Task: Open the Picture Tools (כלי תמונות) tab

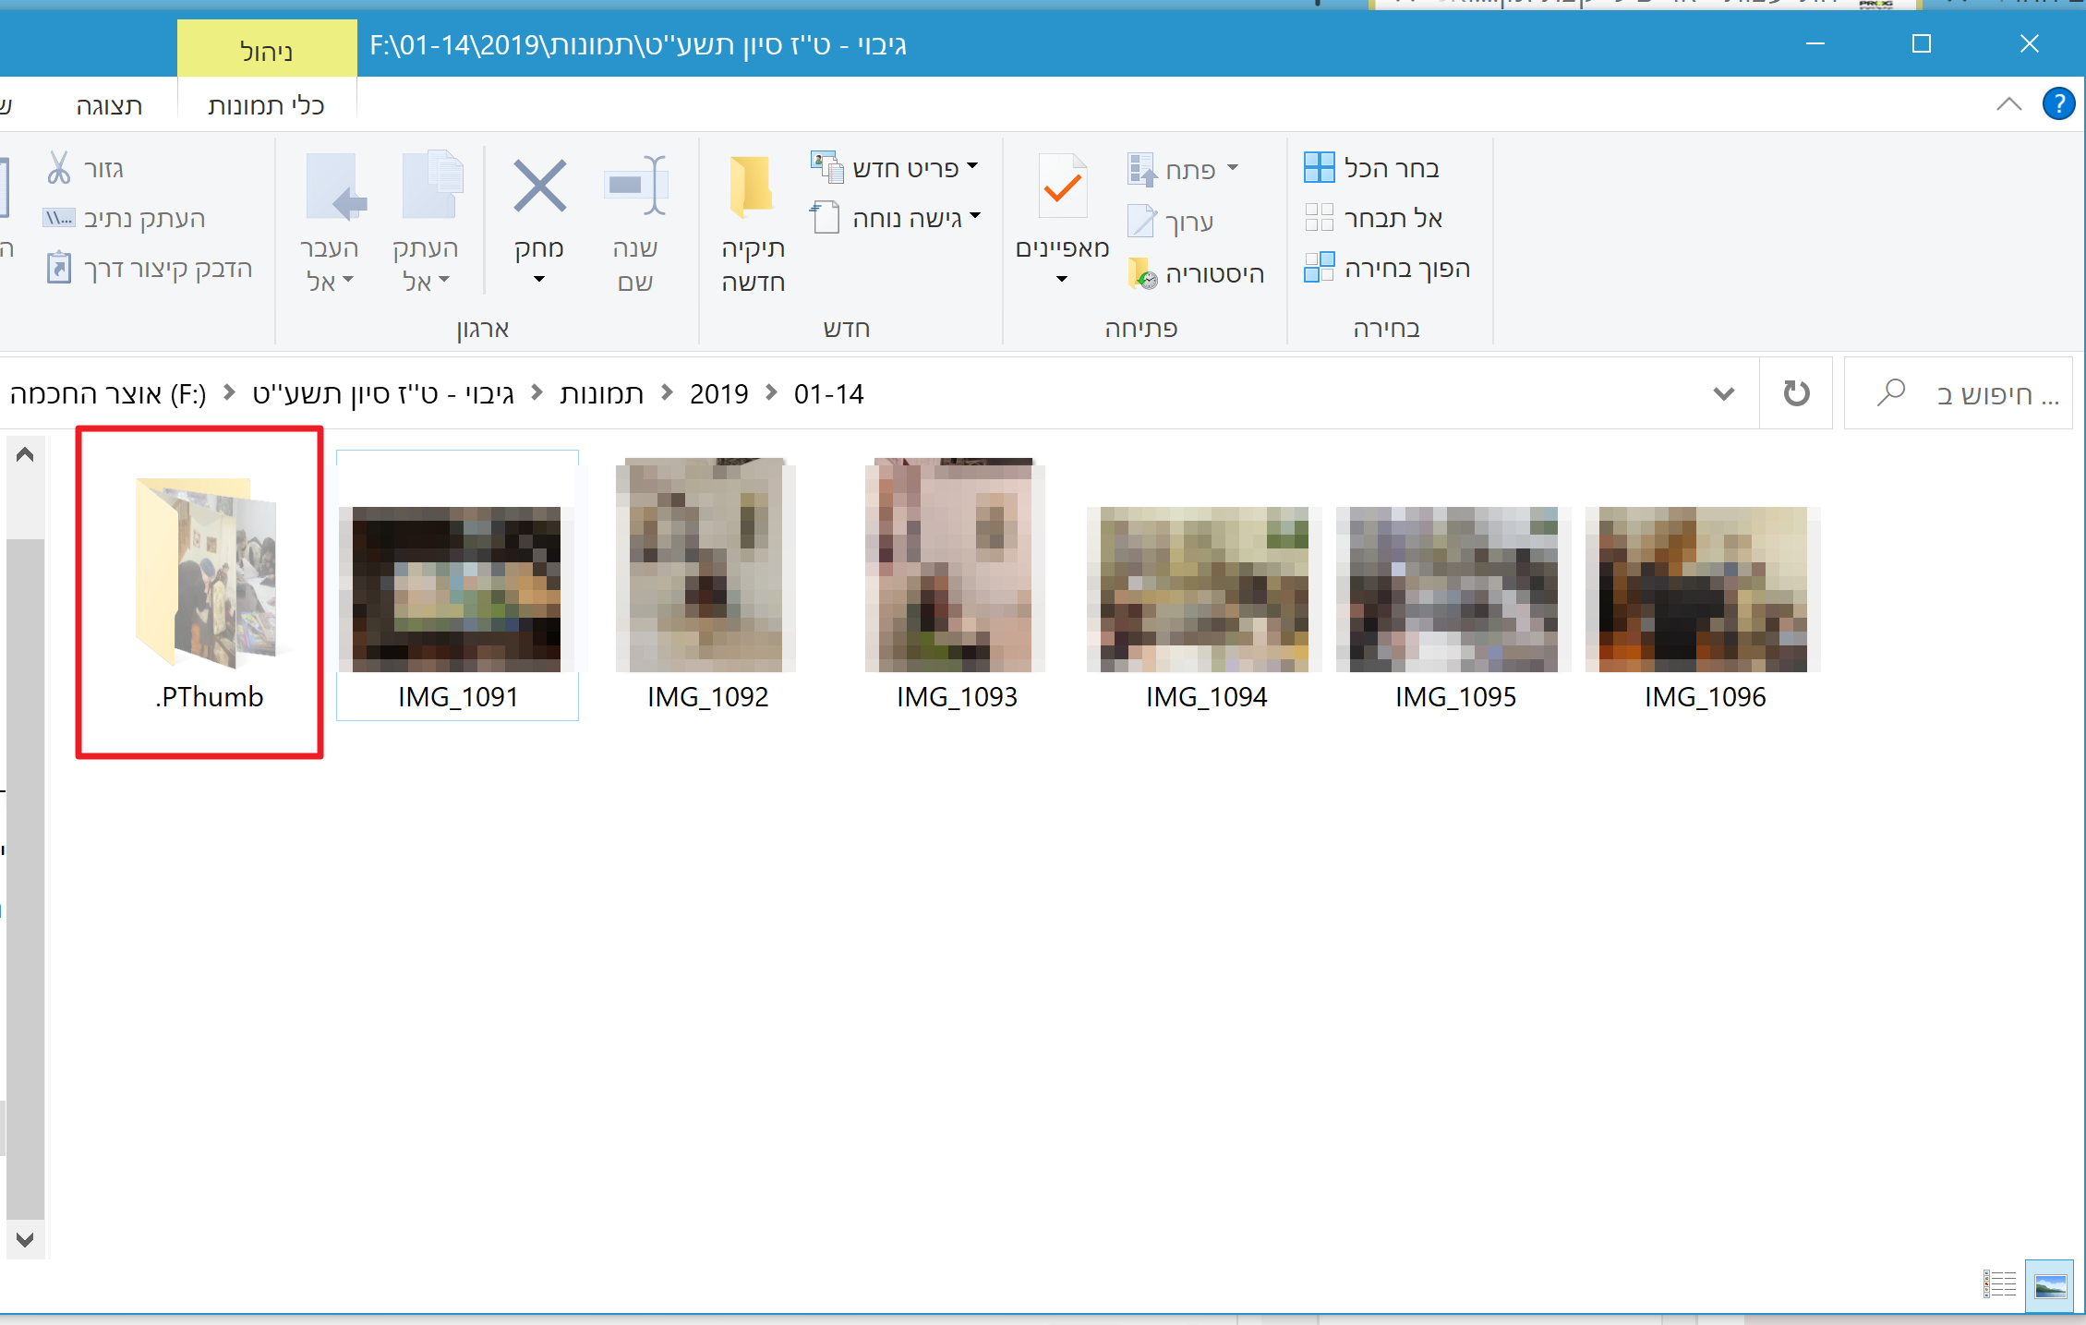Action: pyautogui.click(x=266, y=105)
